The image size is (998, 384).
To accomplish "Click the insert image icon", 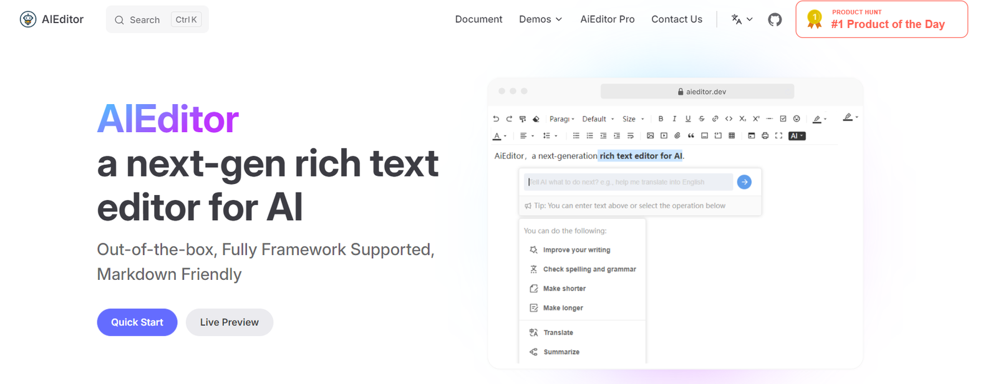I will click(x=650, y=135).
